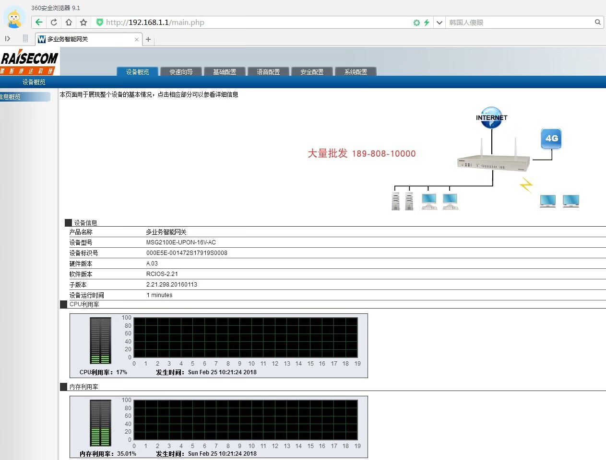Click the URL address bar field
This screenshot has height=460, width=606.
(254, 23)
